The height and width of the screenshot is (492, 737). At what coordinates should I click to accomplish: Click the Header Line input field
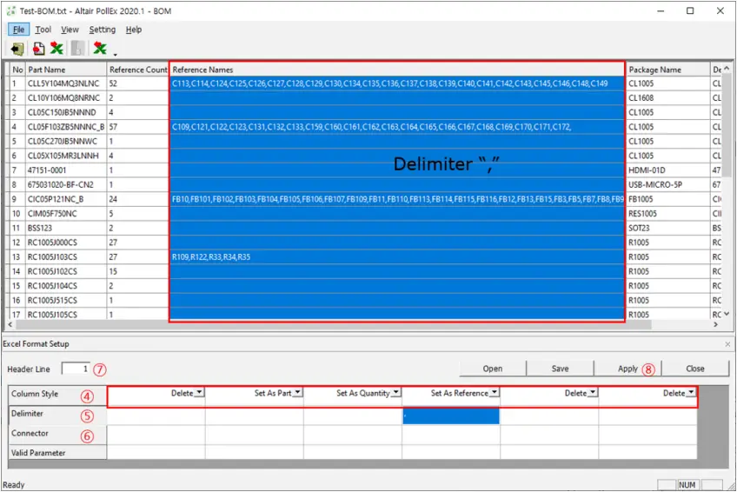76,369
